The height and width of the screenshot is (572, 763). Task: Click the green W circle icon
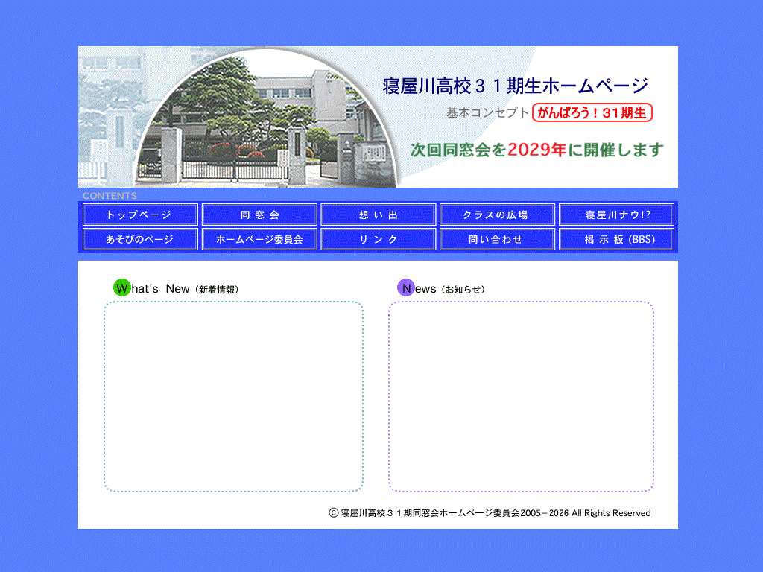pos(121,287)
